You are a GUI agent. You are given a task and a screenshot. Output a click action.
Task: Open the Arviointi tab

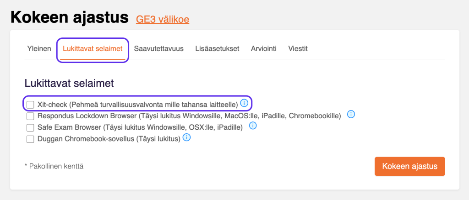click(x=263, y=48)
